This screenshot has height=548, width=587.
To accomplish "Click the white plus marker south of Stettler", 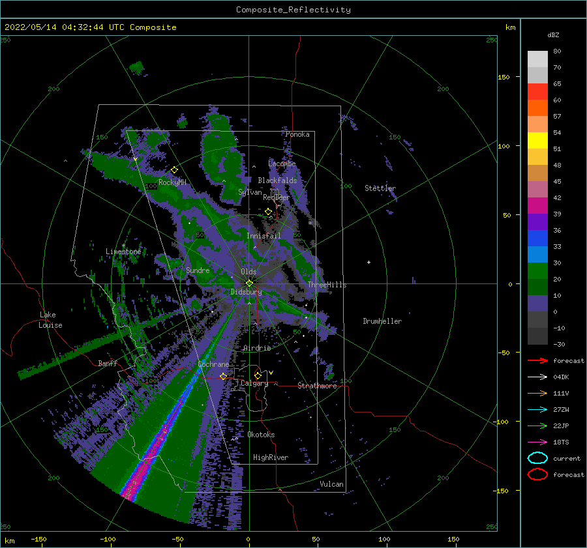I will point(369,262).
